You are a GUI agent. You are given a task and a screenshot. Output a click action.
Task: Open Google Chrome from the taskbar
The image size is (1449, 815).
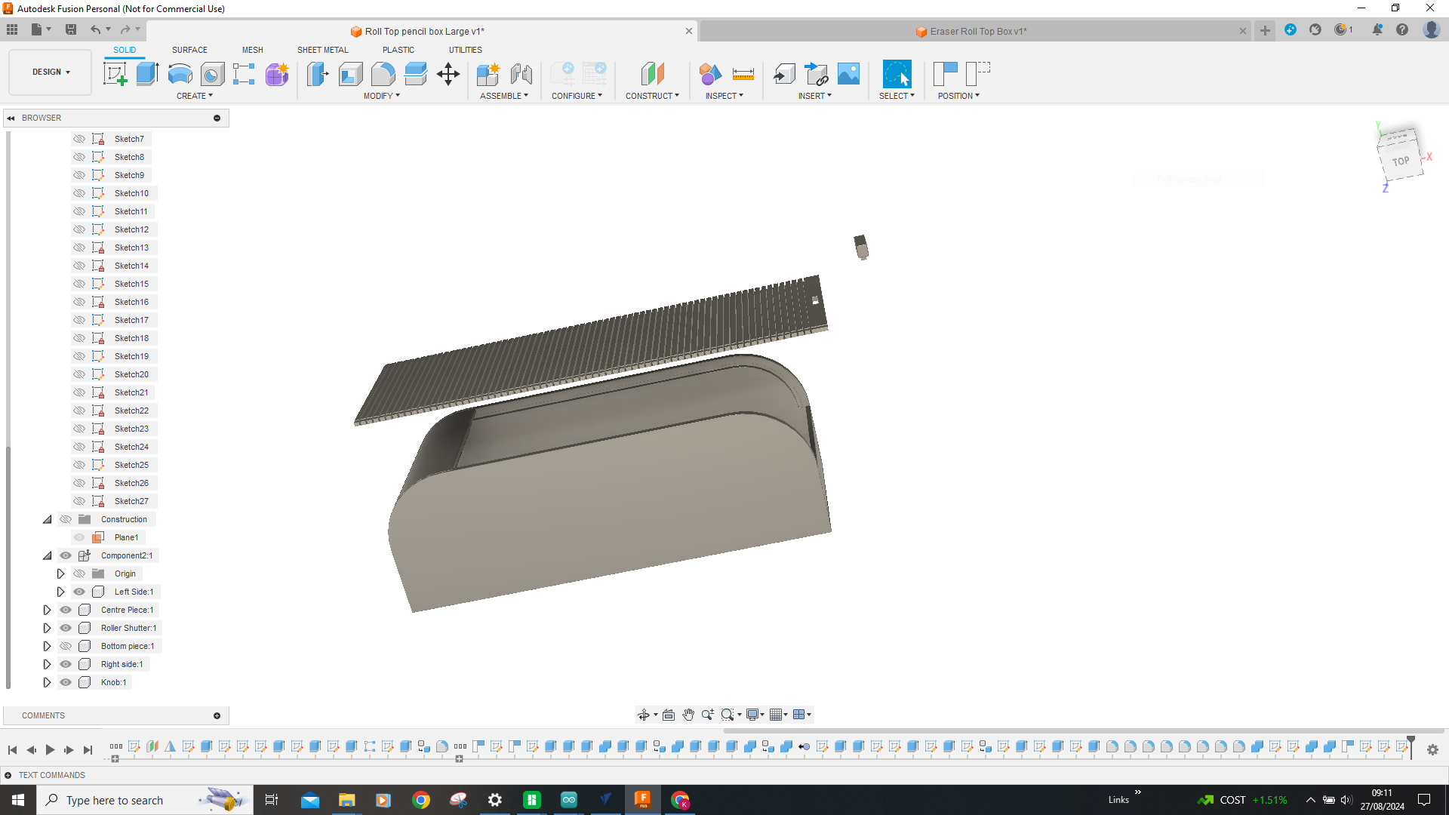point(421,800)
